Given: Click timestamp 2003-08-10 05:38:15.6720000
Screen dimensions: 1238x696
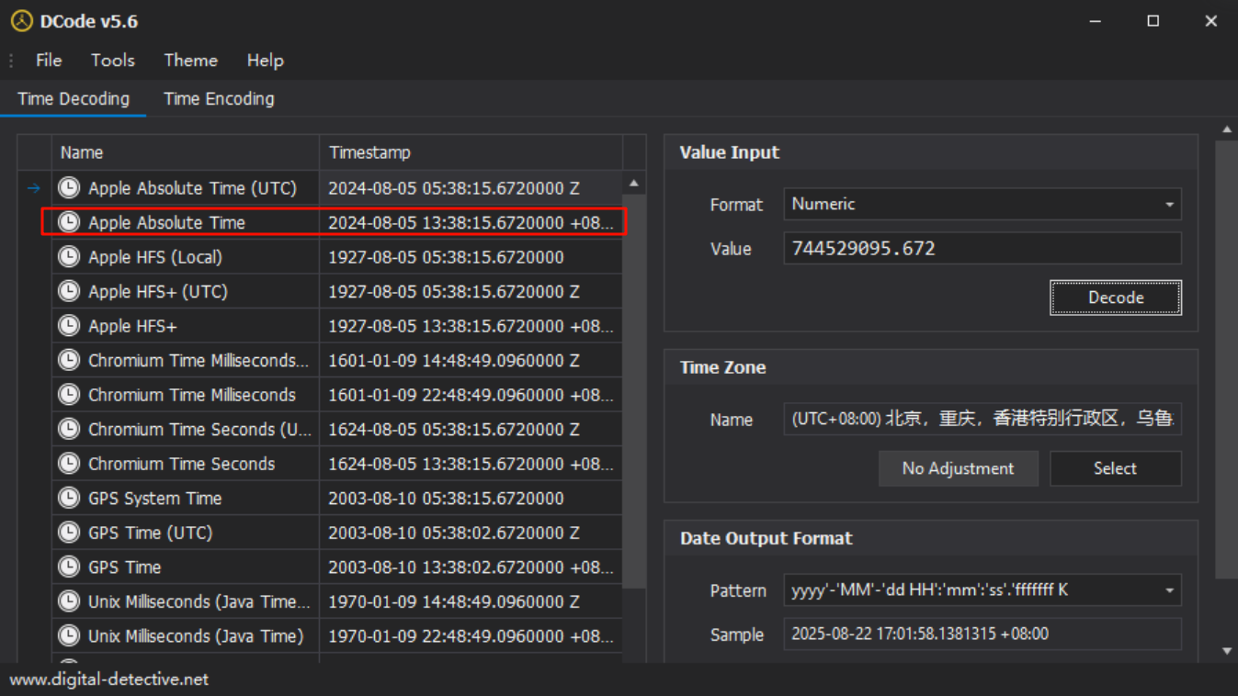Looking at the screenshot, I should point(446,498).
